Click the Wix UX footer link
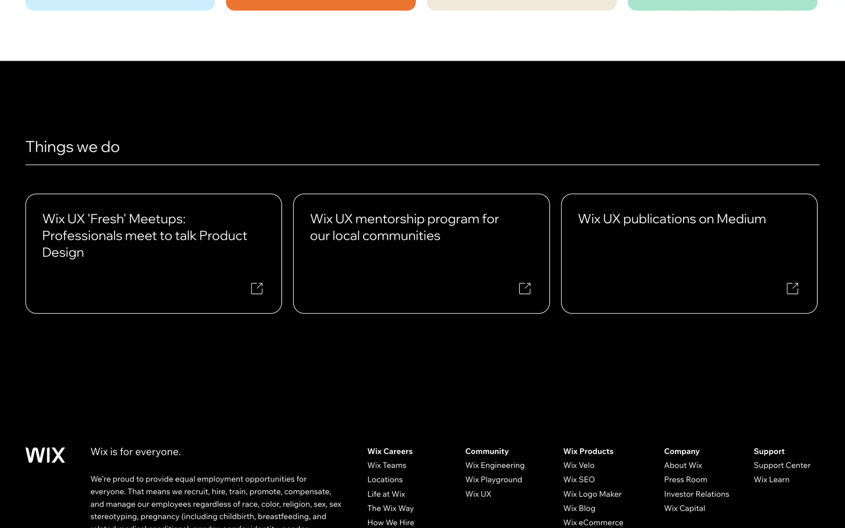This screenshot has width=845, height=528. [x=478, y=494]
